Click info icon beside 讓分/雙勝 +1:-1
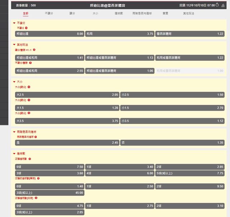 coord(34,50)
